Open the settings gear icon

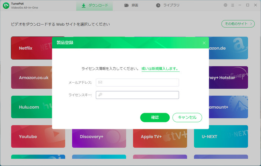(225, 5)
